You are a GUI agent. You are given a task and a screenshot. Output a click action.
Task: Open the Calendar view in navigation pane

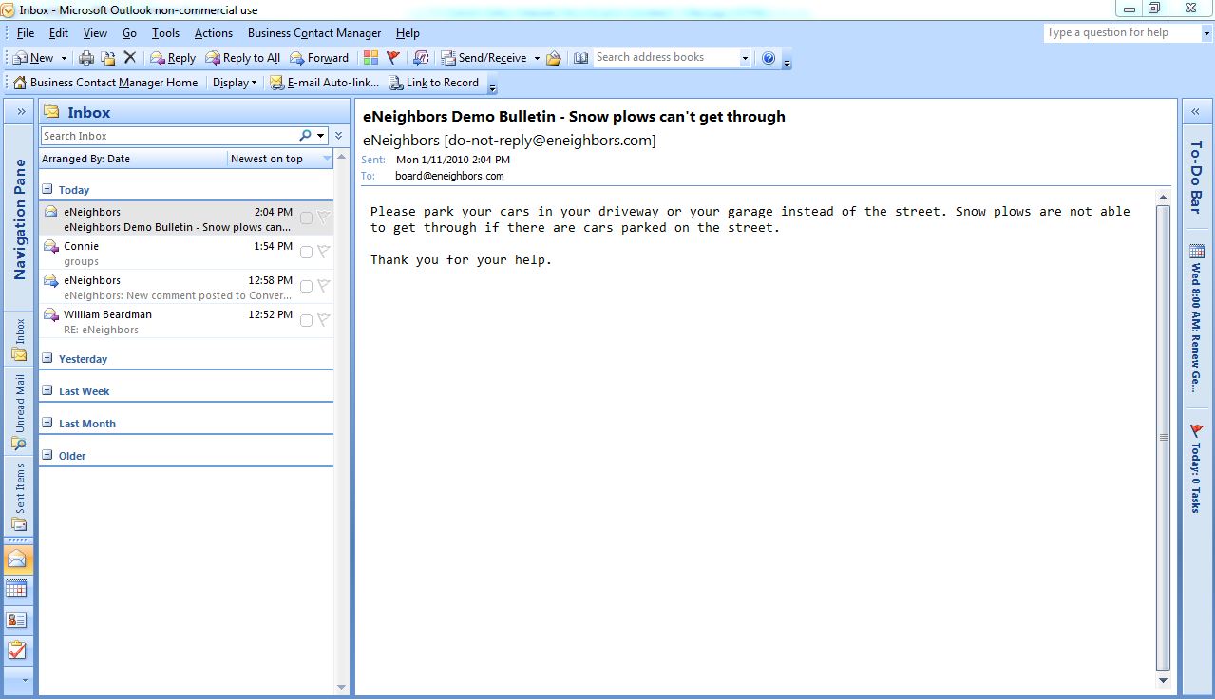17,589
